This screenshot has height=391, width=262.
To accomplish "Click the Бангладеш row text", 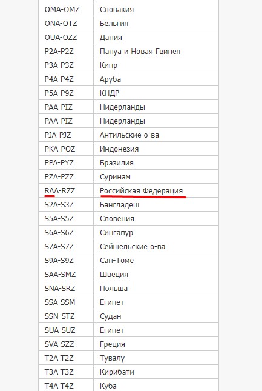I will (119, 205).
